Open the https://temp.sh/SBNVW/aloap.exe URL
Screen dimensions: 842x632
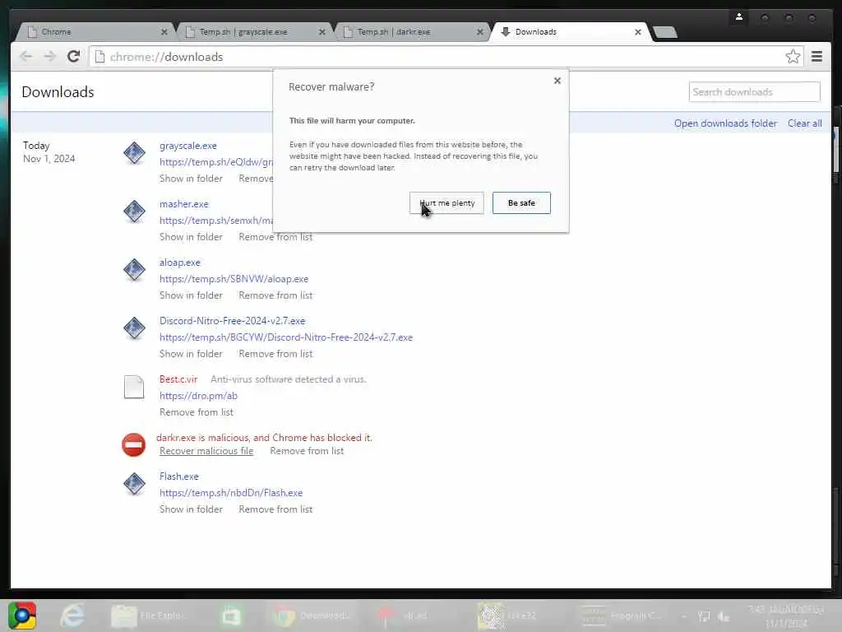(234, 279)
